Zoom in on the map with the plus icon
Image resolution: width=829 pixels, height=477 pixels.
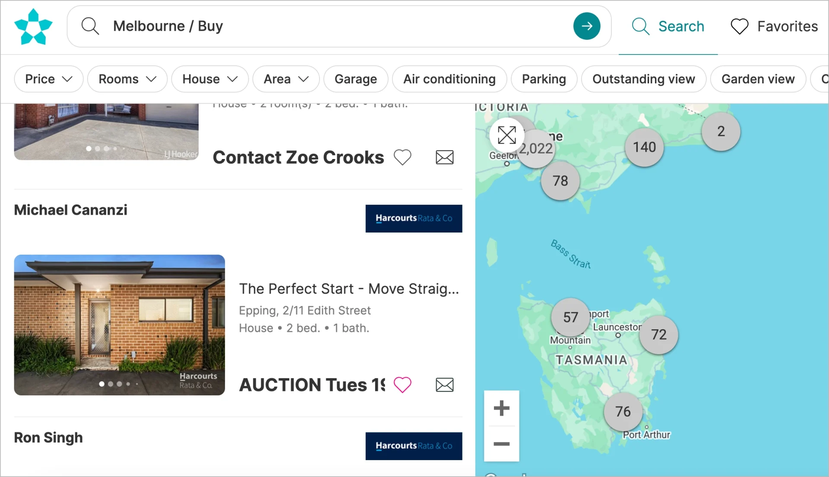click(501, 408)
